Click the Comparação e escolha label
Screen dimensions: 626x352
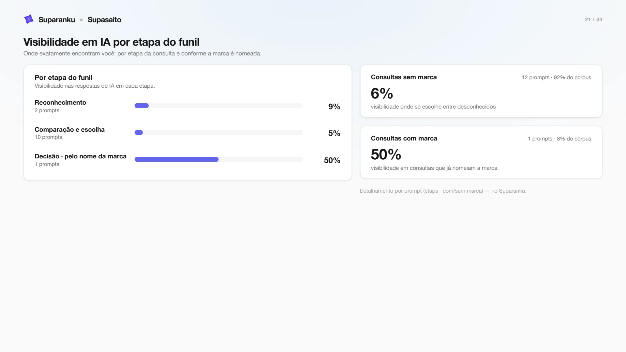pyautogui.click(x=69, y=129)
